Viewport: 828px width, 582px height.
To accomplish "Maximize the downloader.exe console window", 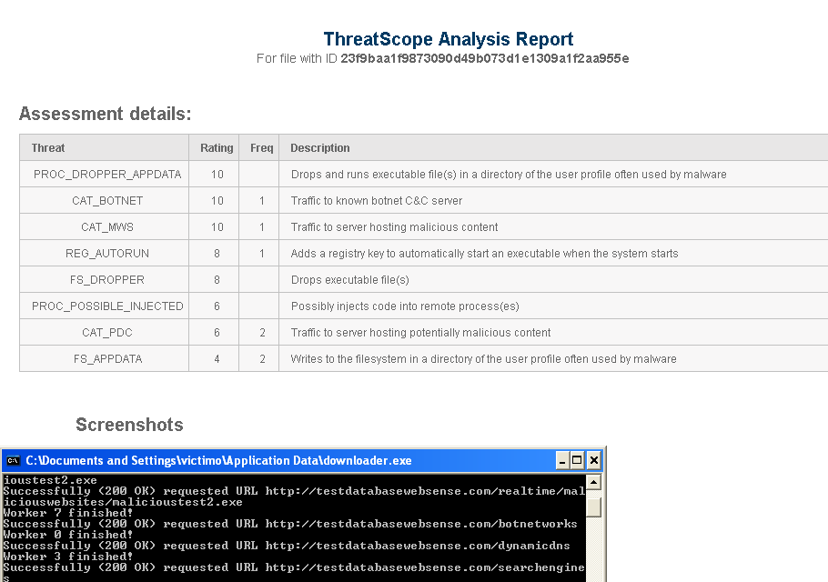I will coord(577,461).
